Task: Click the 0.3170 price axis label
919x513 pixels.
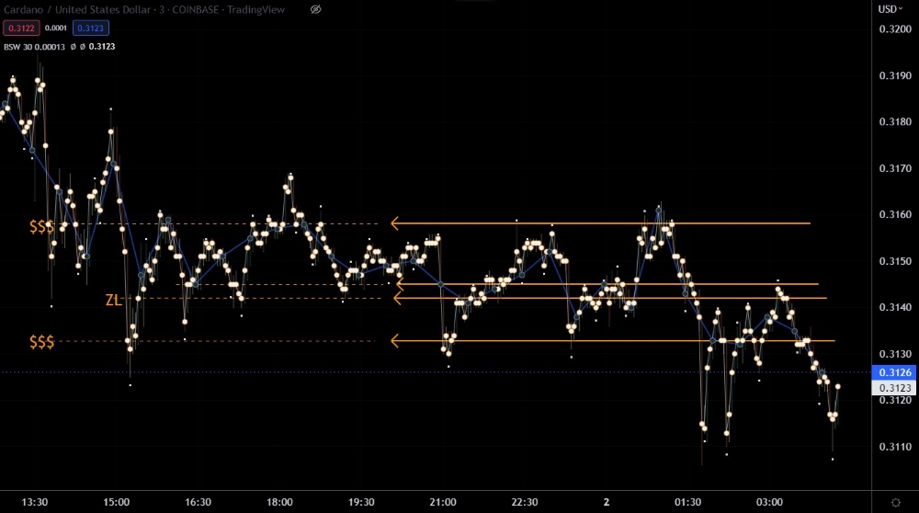Action: tap(895, 168)
